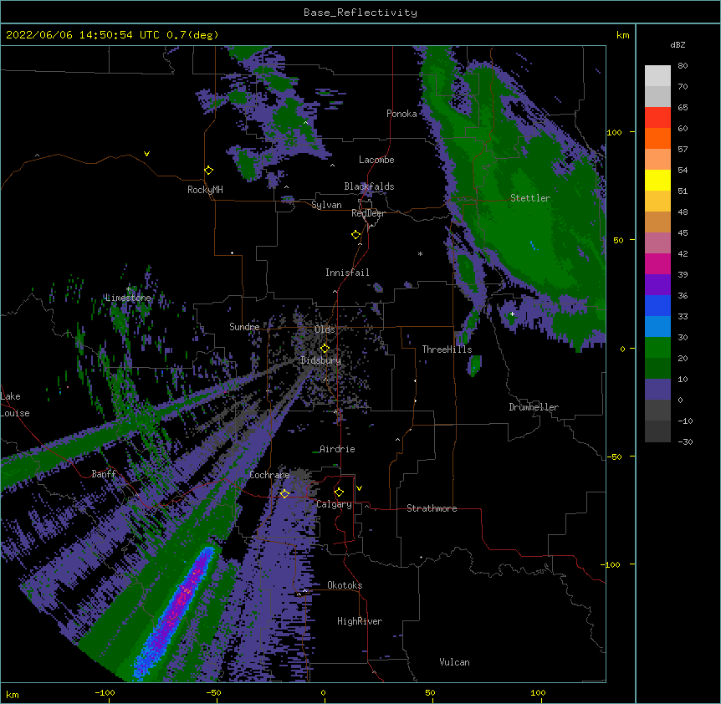721x704 pixels.
Task: Click the 100 tick on the vertical km axis
Action: tap(614, 133)
